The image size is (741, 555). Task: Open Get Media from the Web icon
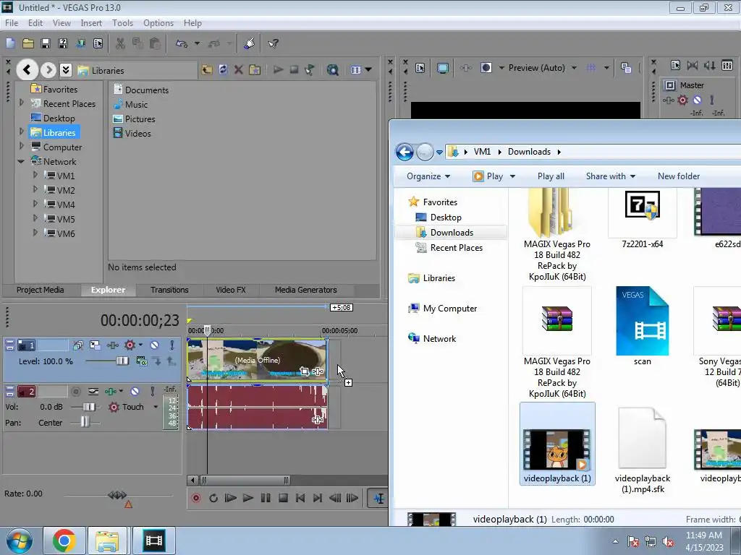point(333,70)
